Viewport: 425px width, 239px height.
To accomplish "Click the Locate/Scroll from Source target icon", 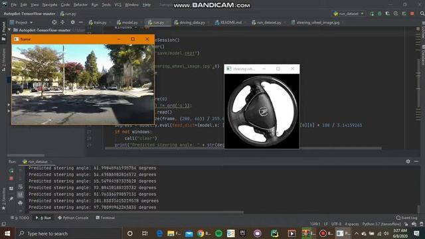I will [54, 22].
